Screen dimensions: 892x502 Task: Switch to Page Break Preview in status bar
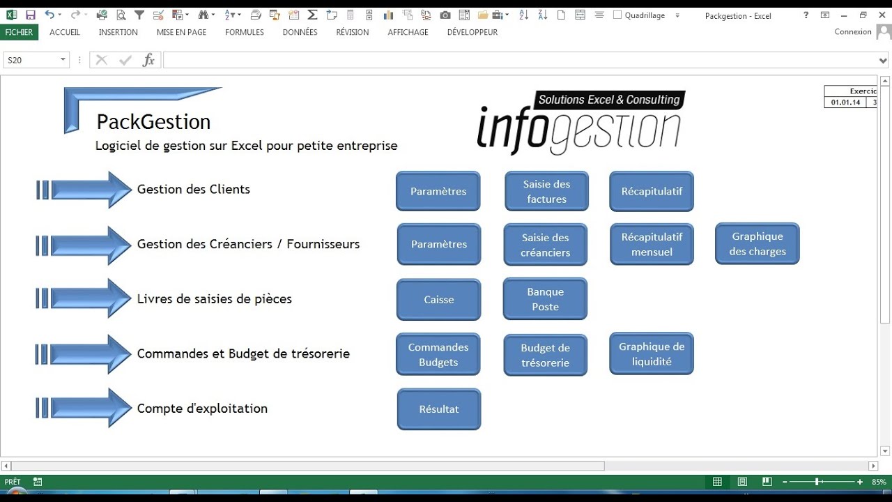(767, 482)
